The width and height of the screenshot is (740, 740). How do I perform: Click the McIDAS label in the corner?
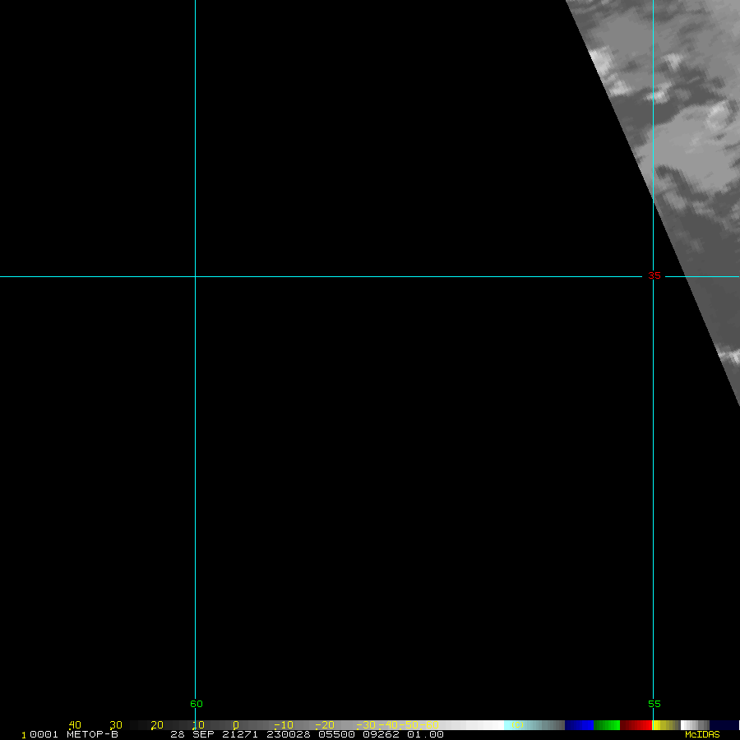pyautogui.click(x=701, y=734)
